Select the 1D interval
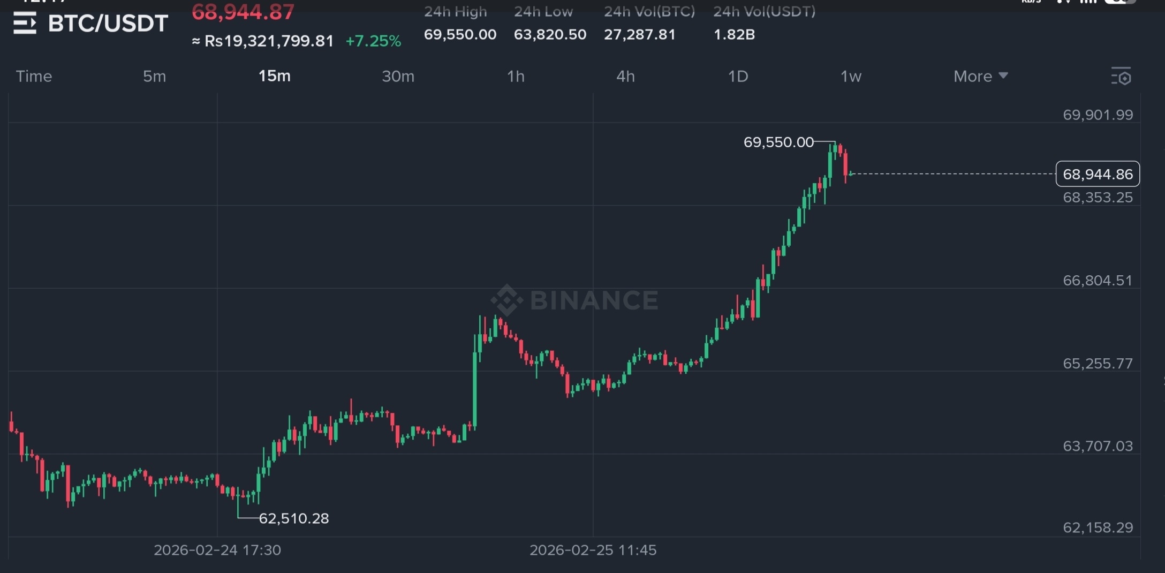 pos(738,76)
